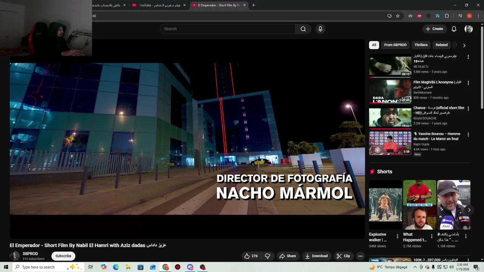The image size is (484, 272).
Task: Open YouTube notifications bell
Action: 454,29
